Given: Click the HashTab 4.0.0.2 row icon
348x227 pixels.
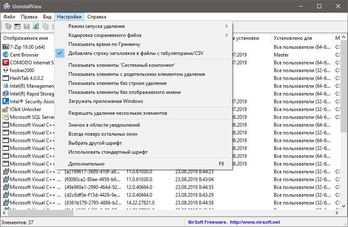Looking at the screenshot, I should tap(6, 78).
